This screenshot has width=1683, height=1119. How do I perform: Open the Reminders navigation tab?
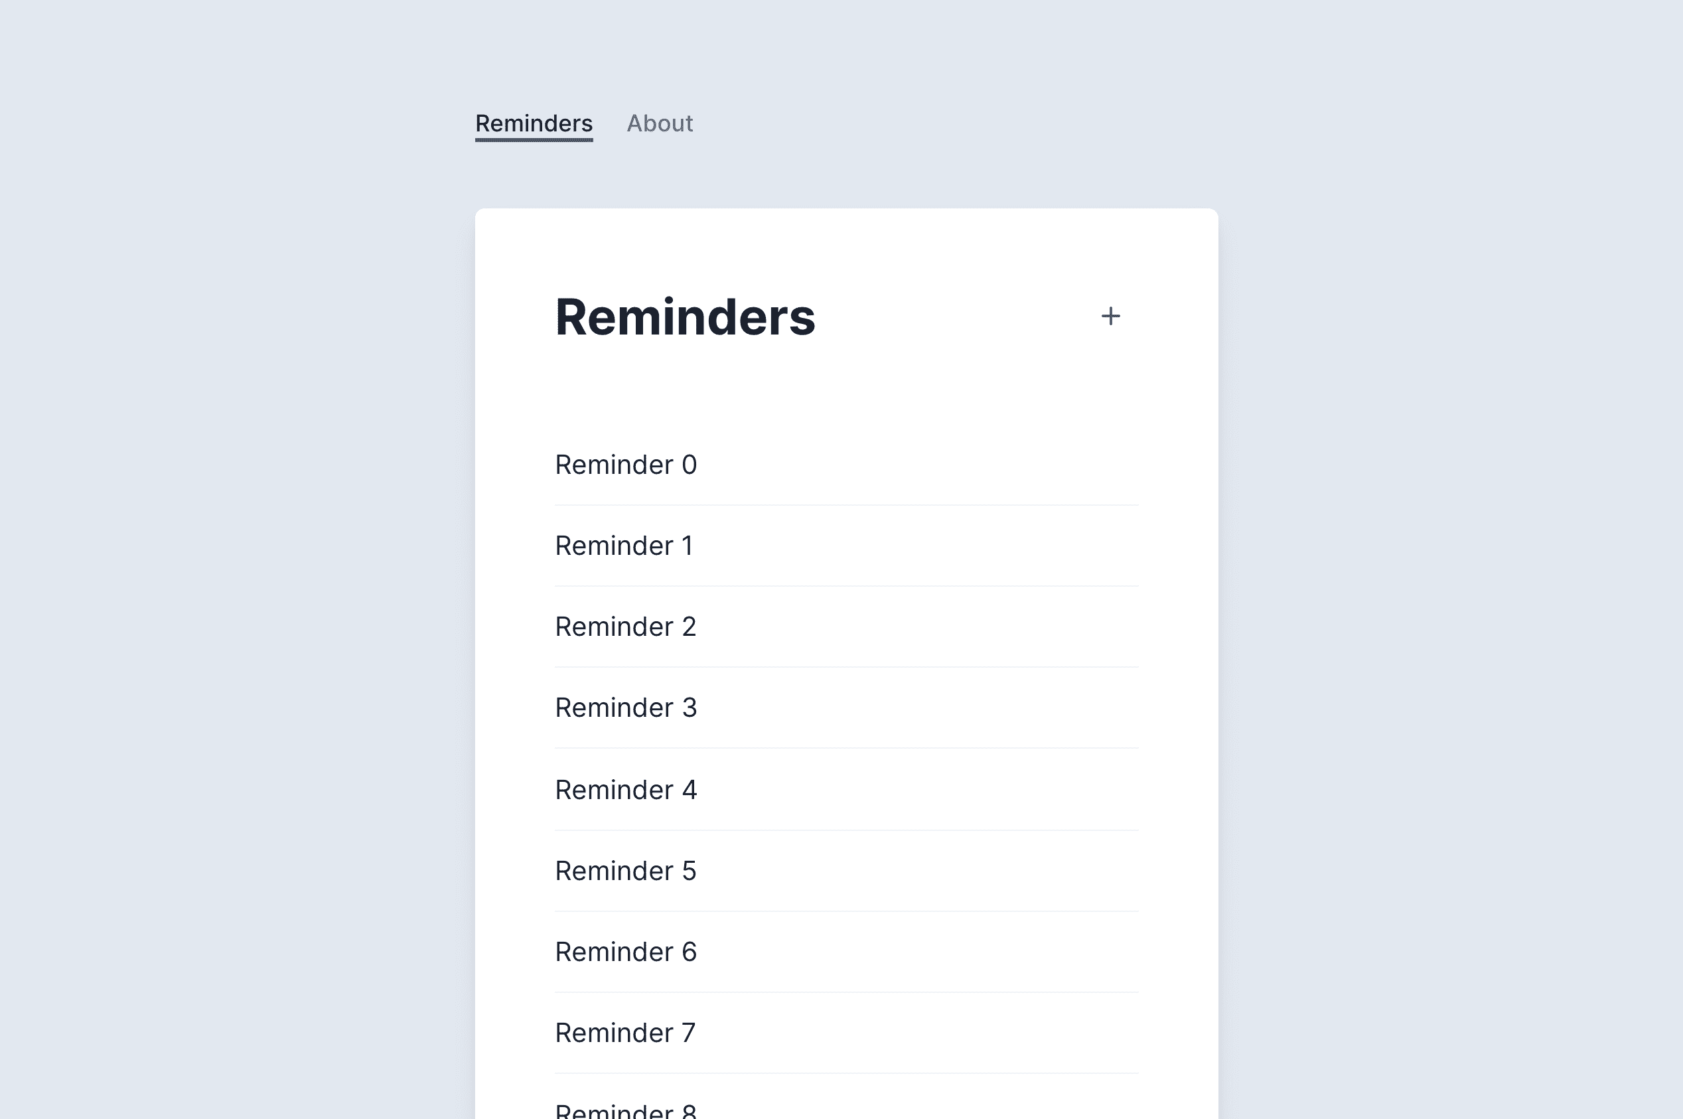534,125
